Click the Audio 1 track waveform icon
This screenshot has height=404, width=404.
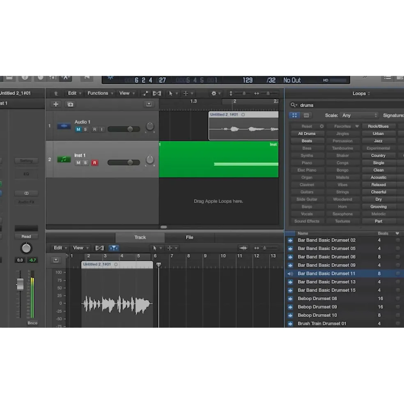coord(64,126)
